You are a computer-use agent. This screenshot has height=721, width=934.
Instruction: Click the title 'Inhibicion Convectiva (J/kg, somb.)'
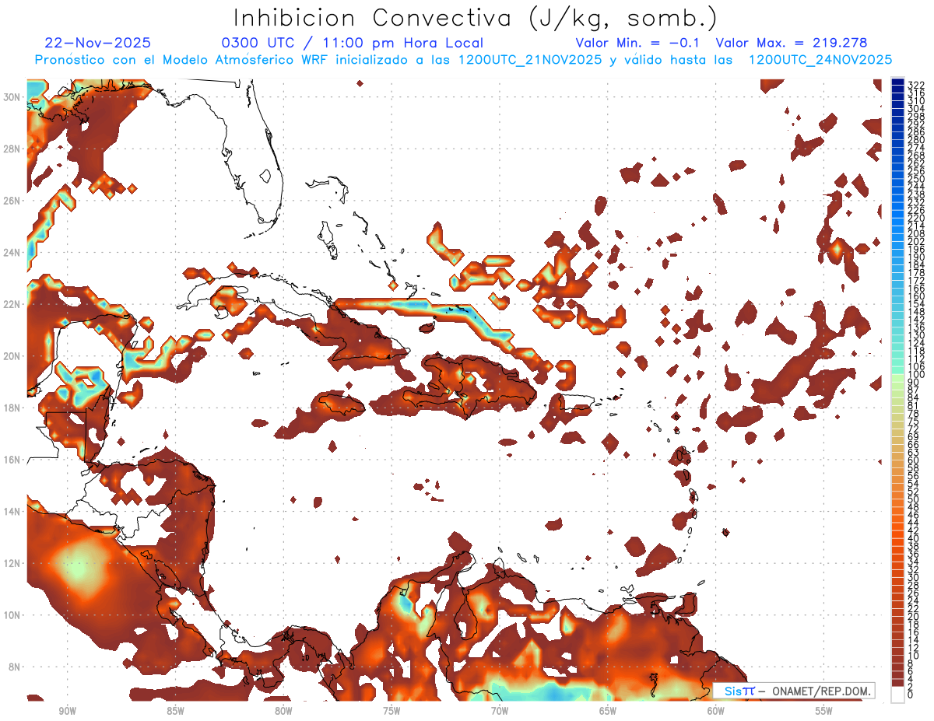click(476, 19)
